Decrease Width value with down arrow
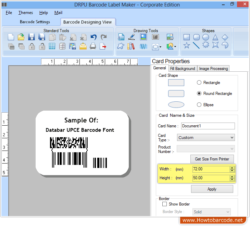The height and width of the screenshot is (226, 250). pos(232,171)
